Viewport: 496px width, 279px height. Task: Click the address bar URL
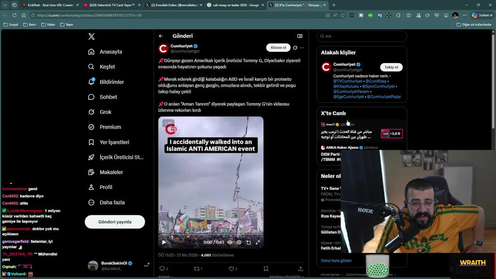[89, 15]
